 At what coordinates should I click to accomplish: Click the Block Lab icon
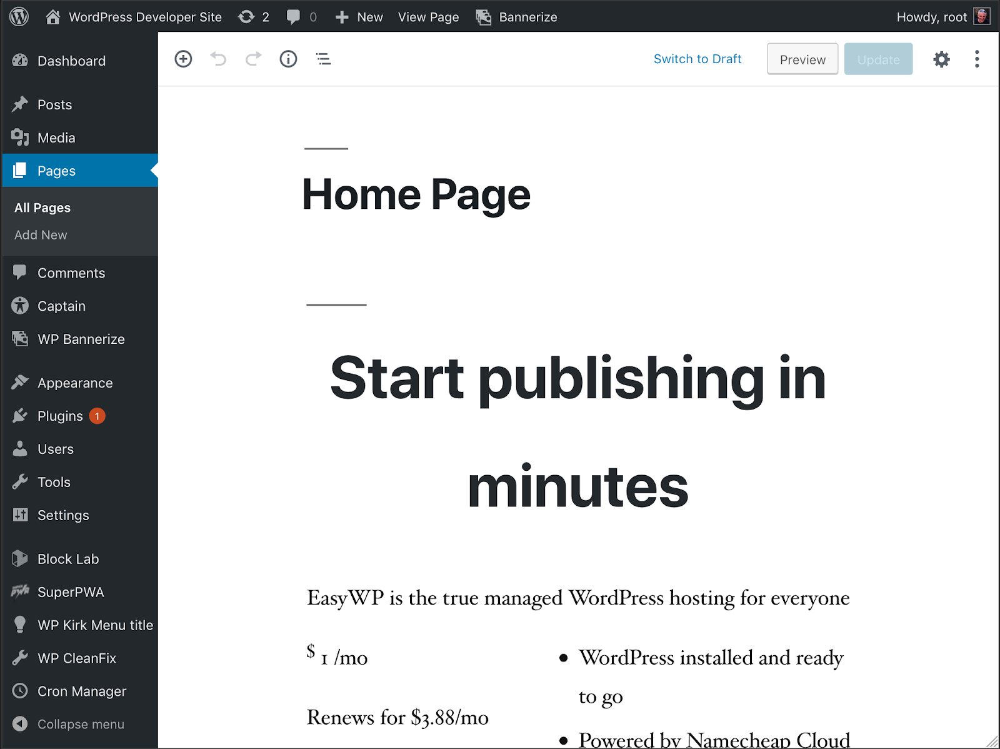point(20,559)
